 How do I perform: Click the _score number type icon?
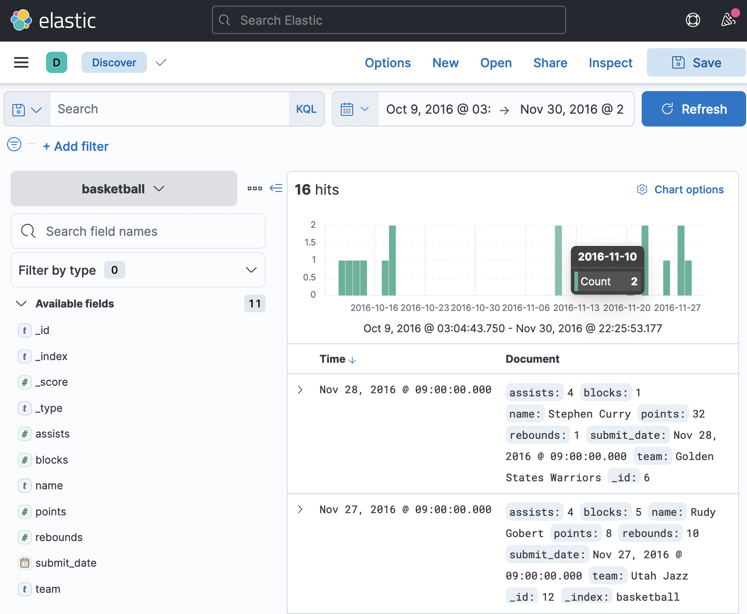[25, 382]
